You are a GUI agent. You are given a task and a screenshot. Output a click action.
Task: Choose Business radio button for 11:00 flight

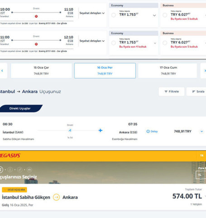click(x=165, y=43)
